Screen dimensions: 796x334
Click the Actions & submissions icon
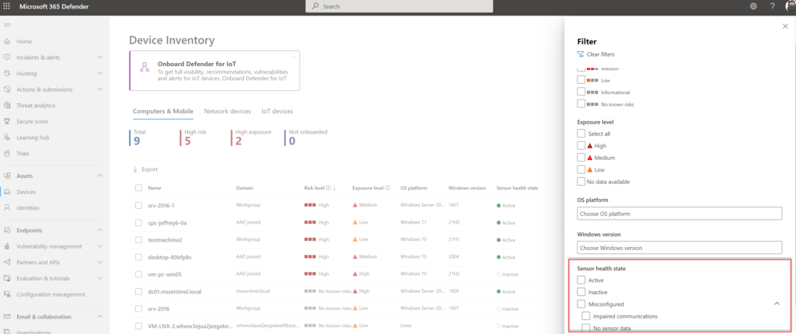click(x=7, y=89)
